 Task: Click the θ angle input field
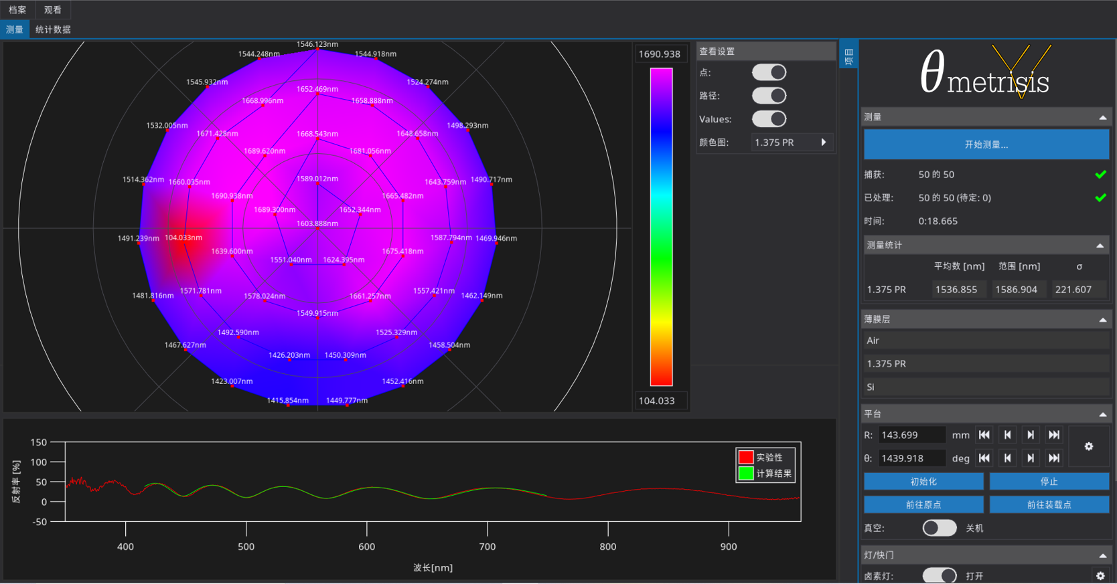(x=911, y=458)
